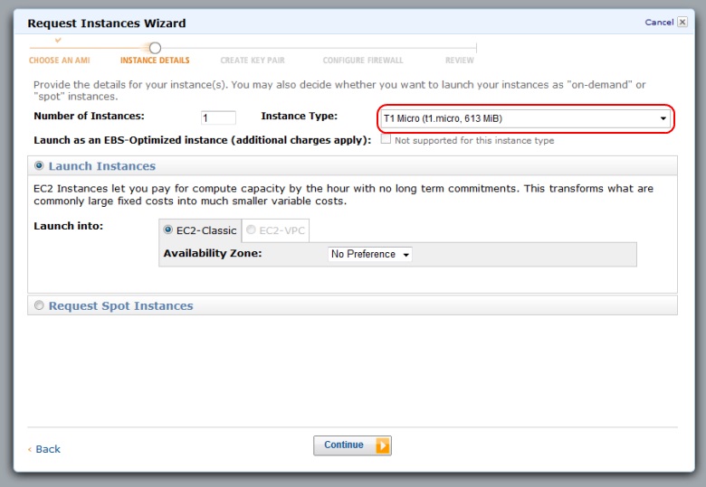Click the 'Not supported for this instance type' text

click(x=474, y=140)
